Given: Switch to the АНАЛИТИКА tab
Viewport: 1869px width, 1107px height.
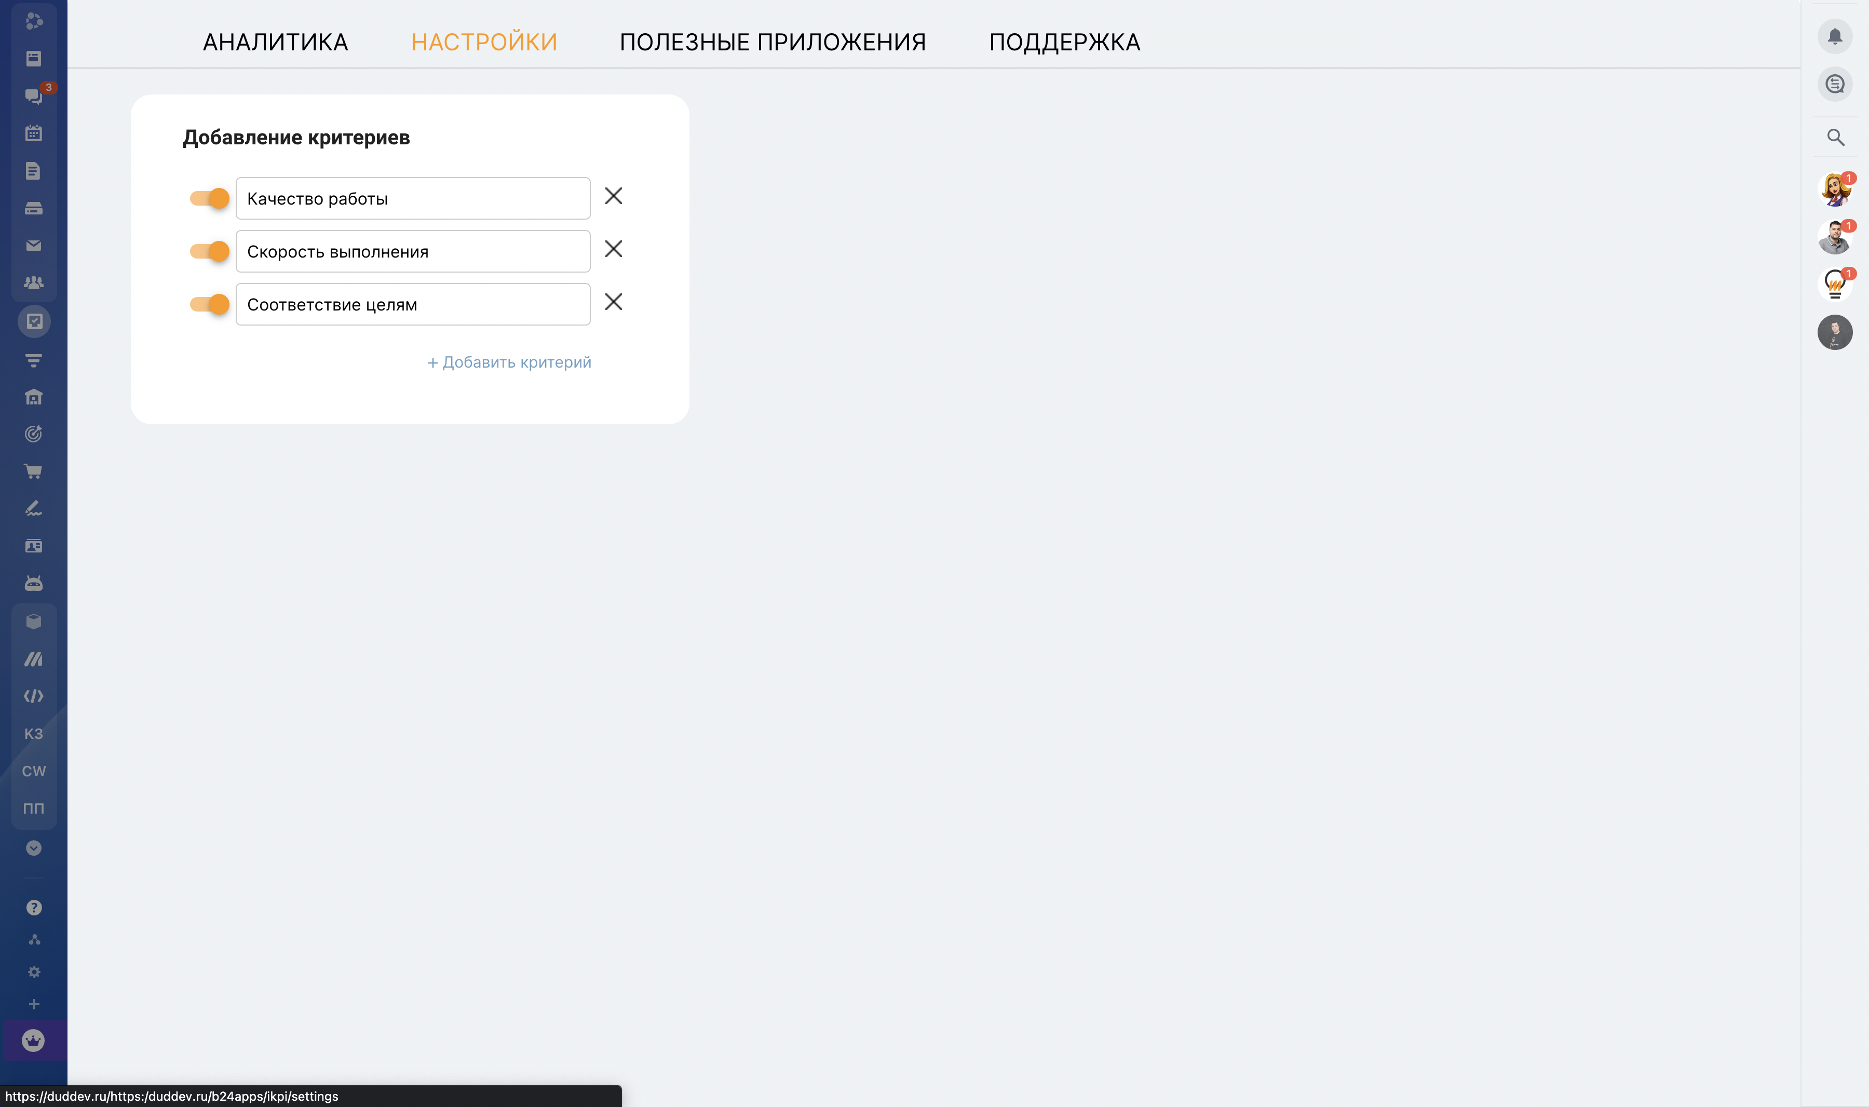Looking at the screenshot, I should [x=275, y=42].
